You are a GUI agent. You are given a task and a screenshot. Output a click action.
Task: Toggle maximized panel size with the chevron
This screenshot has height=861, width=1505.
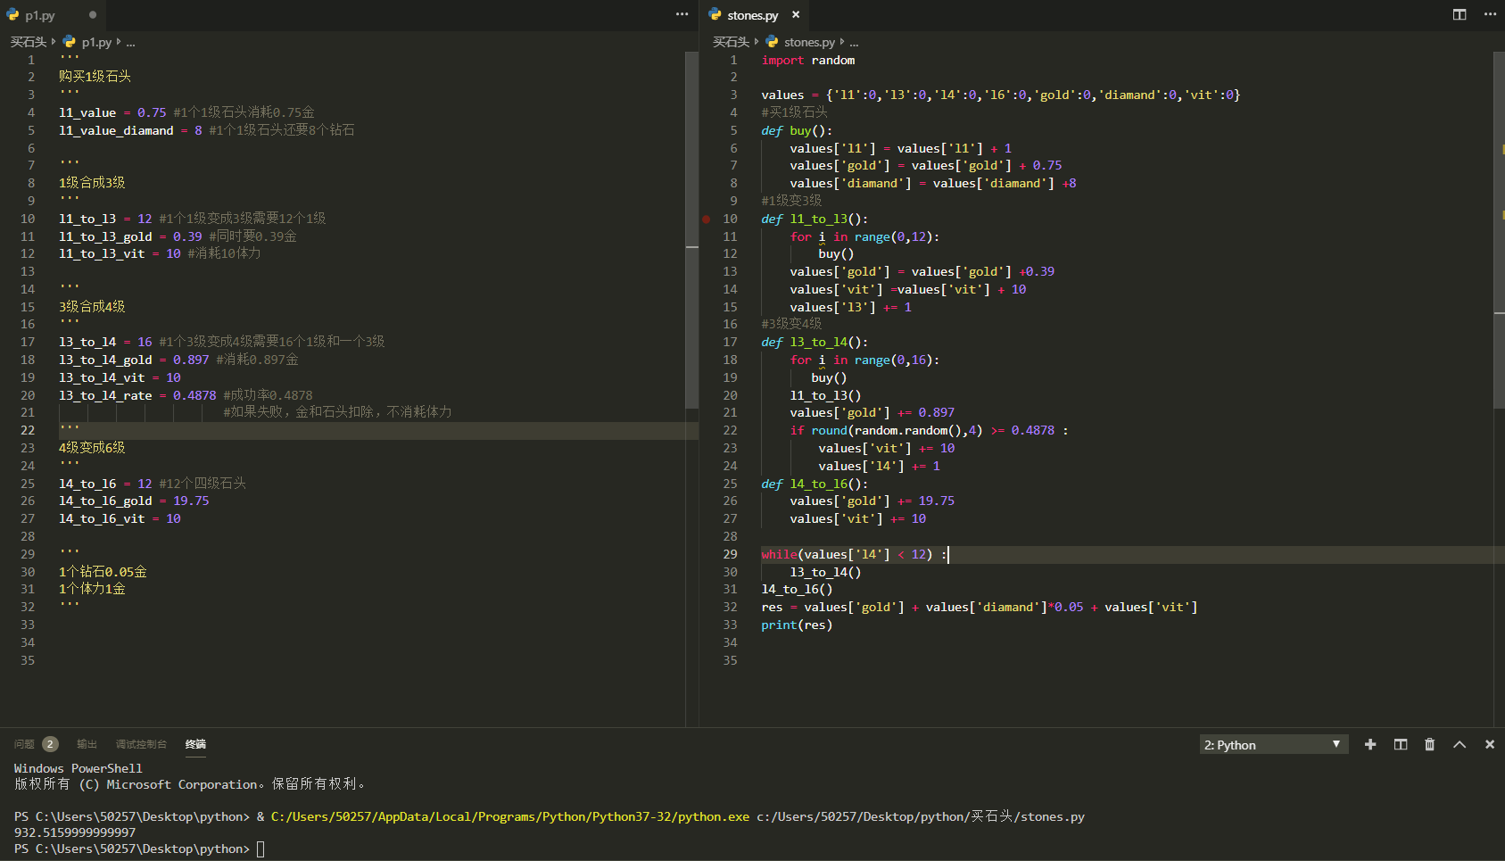(1460, 744)
